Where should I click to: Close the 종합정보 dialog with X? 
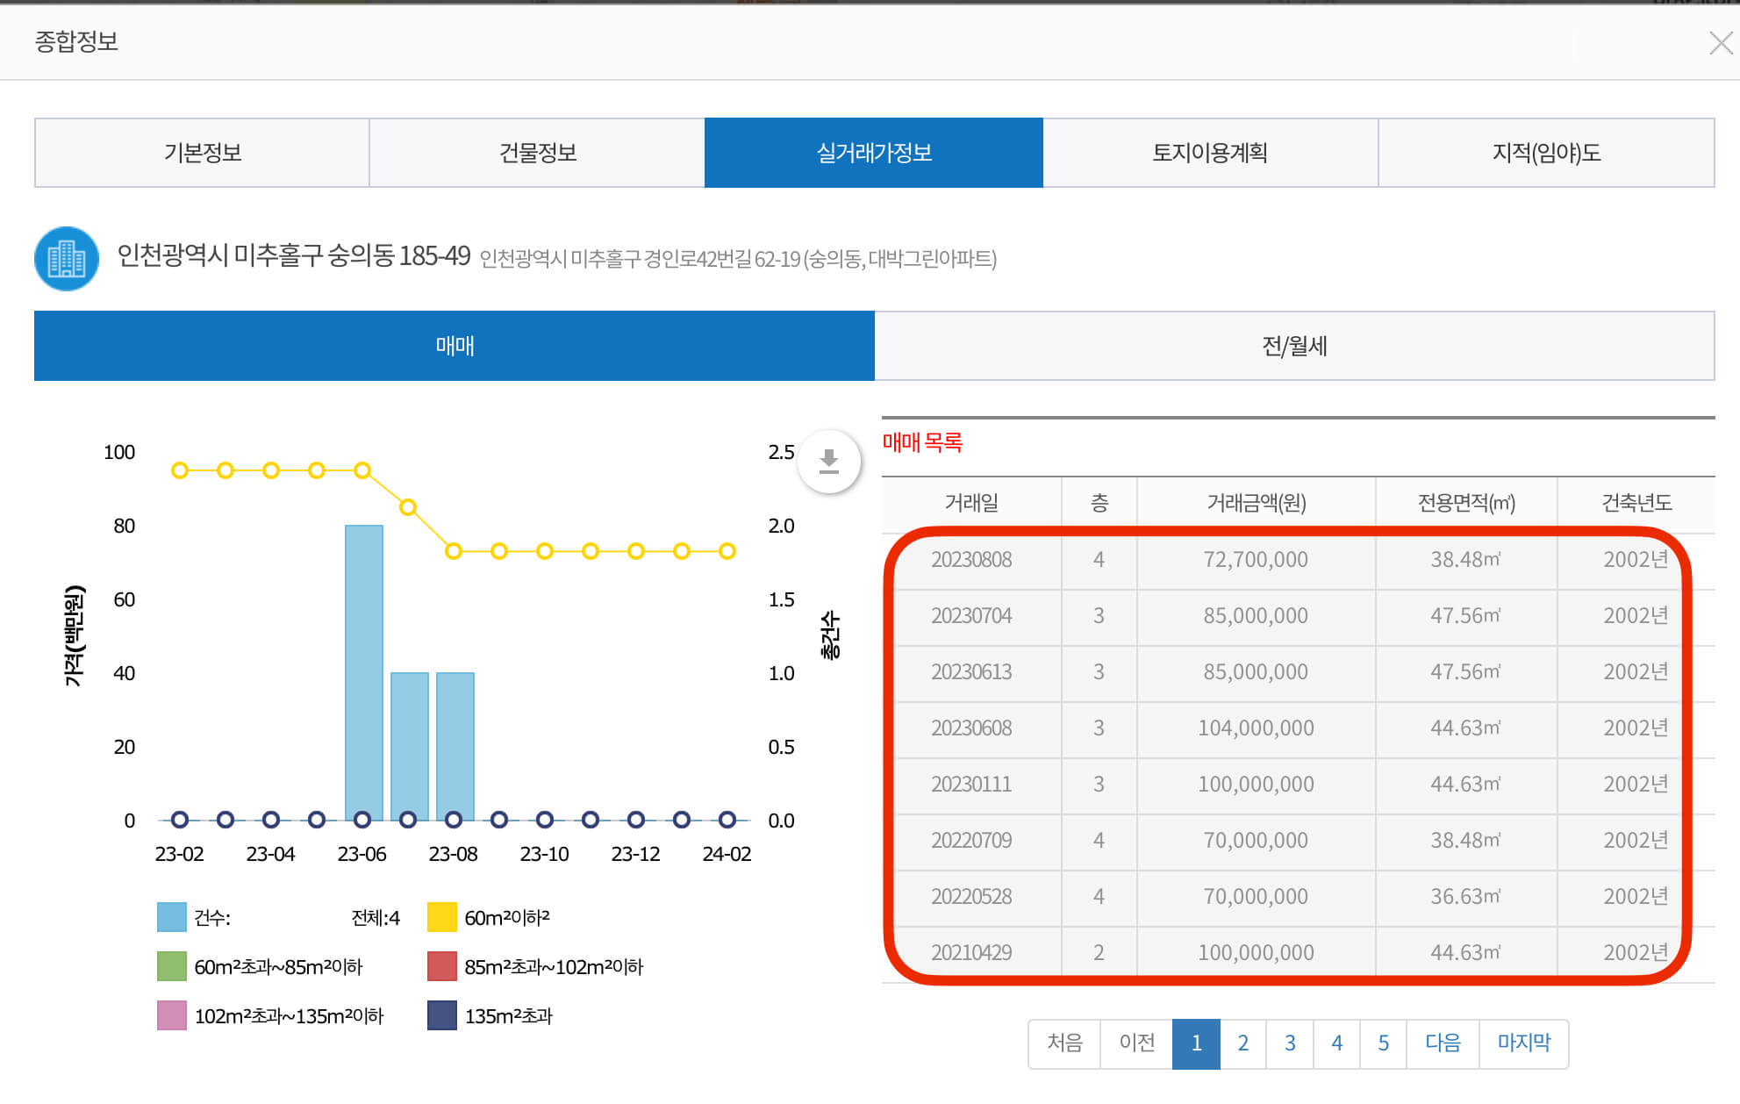[1720, 43]
